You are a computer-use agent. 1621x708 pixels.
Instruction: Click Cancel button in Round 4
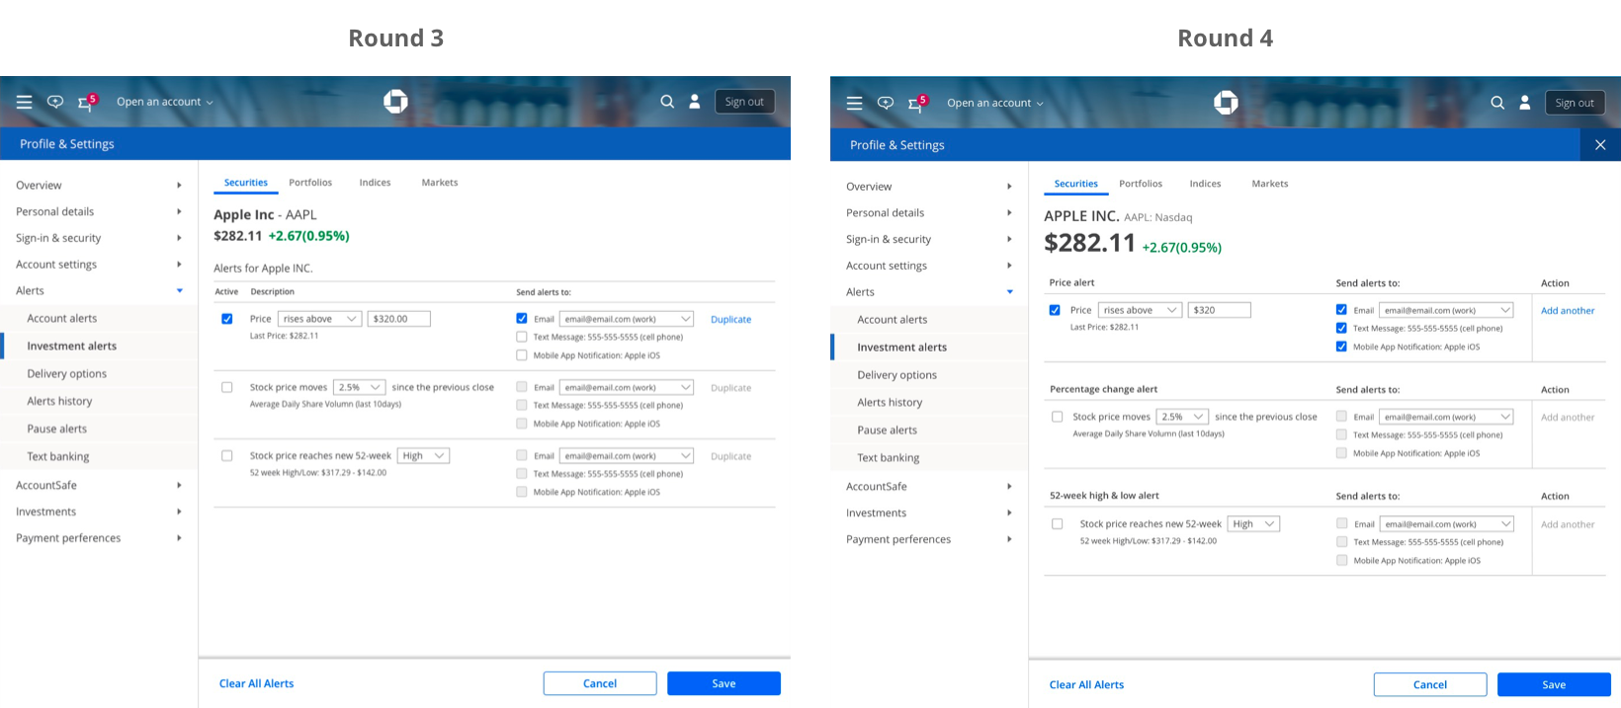tap(1430, 684)
